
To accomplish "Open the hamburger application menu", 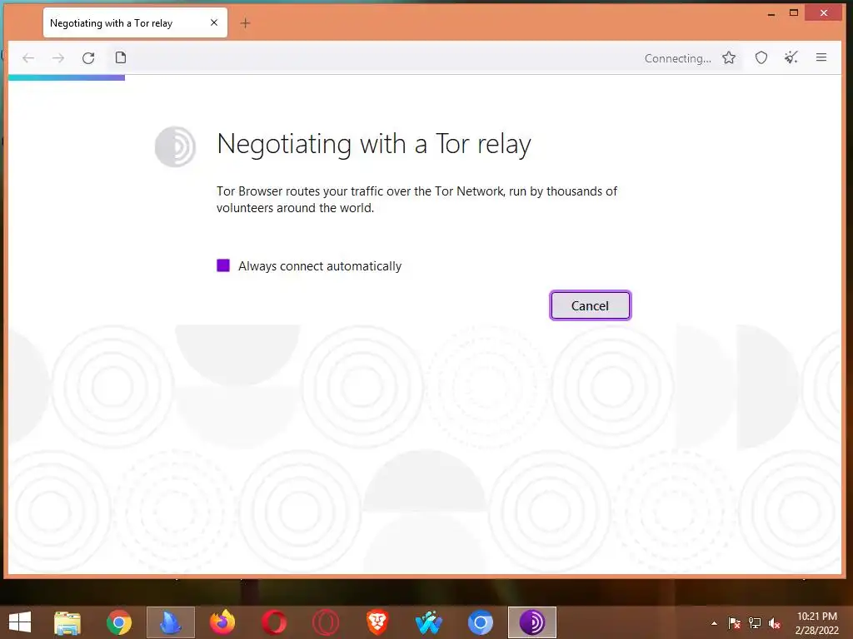I will pyautogui.click(x=821, y=57).
